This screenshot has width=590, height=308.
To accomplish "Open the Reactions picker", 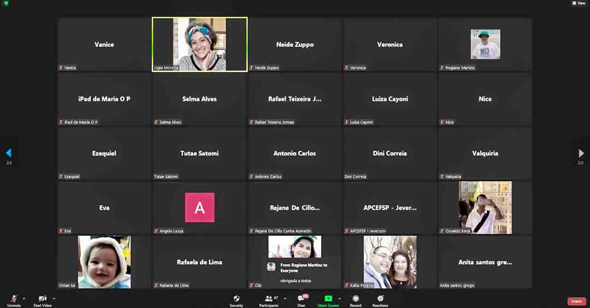I will (380, 301).
